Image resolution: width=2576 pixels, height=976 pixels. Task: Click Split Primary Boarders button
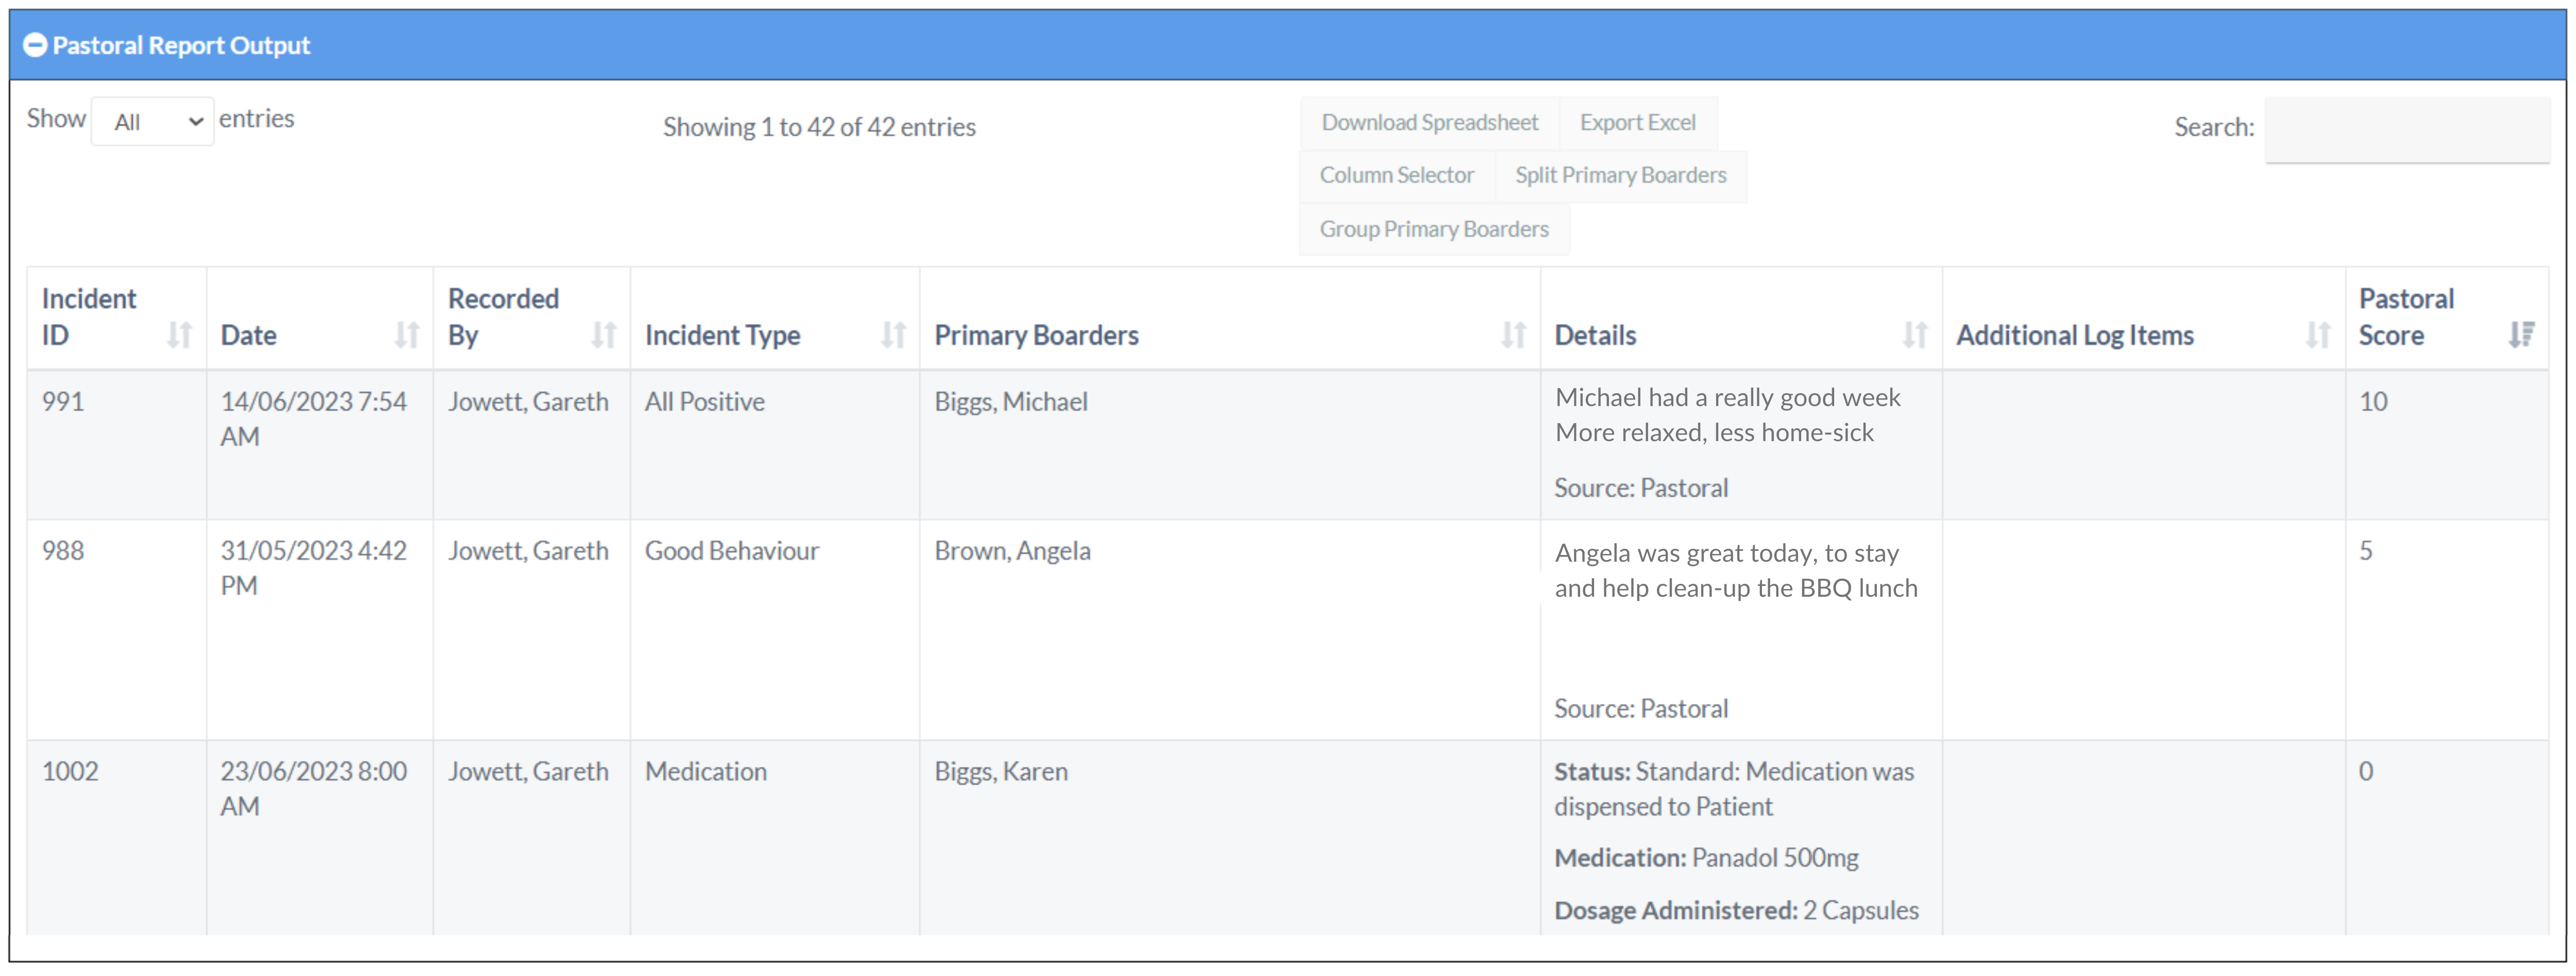tap(1620, 175)
